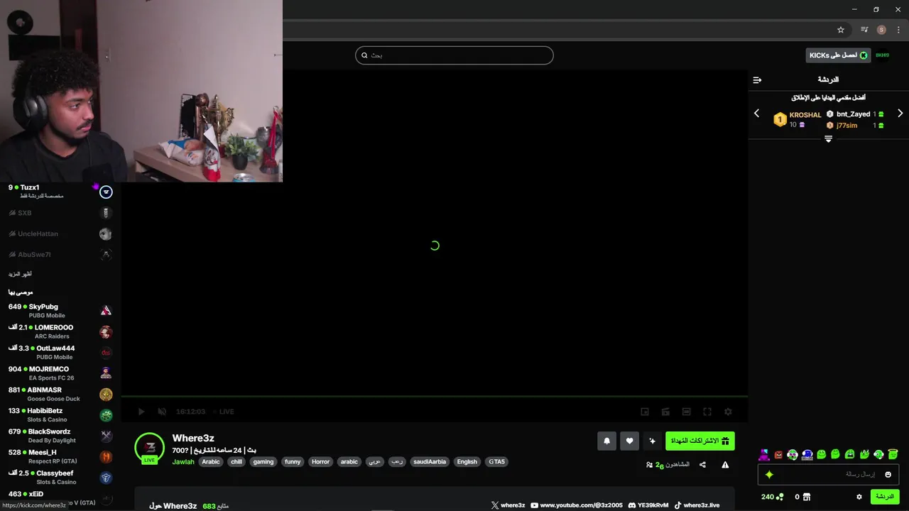Open the Discord YE39kRvM link
909x511 pixels.
(x=648, y=505)
